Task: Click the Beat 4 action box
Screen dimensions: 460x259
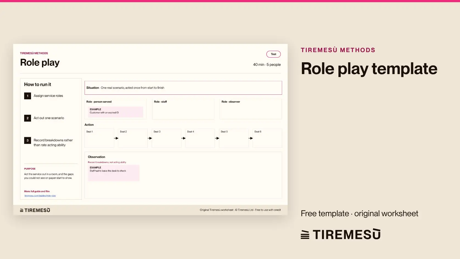Action: click(x=200, y=138)
